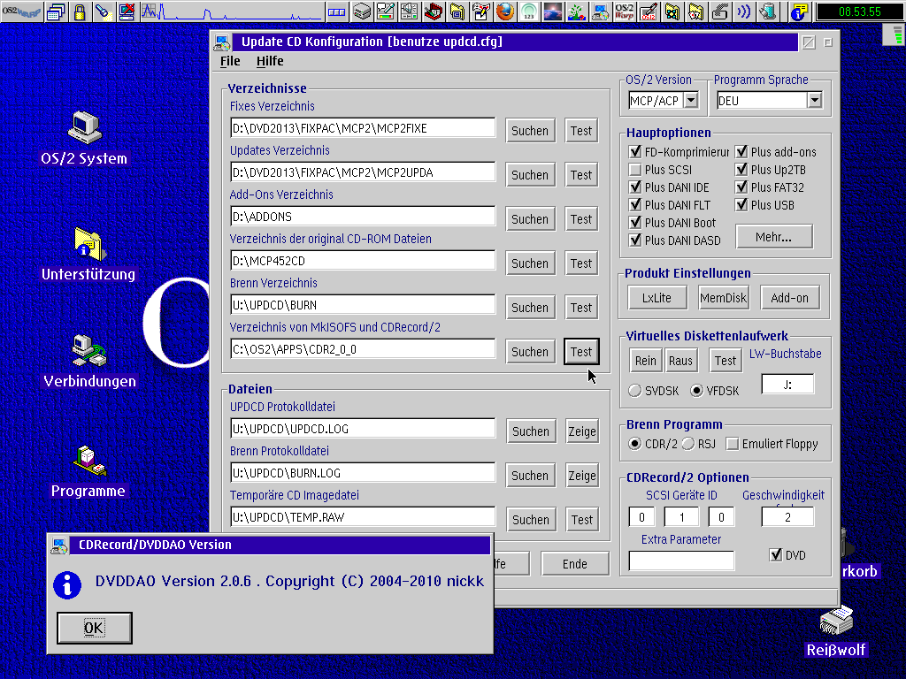This screenshot has width=906, height=679.
Task: Uncheck FD-Komprimierung option
Action: [x=635, y=152]
